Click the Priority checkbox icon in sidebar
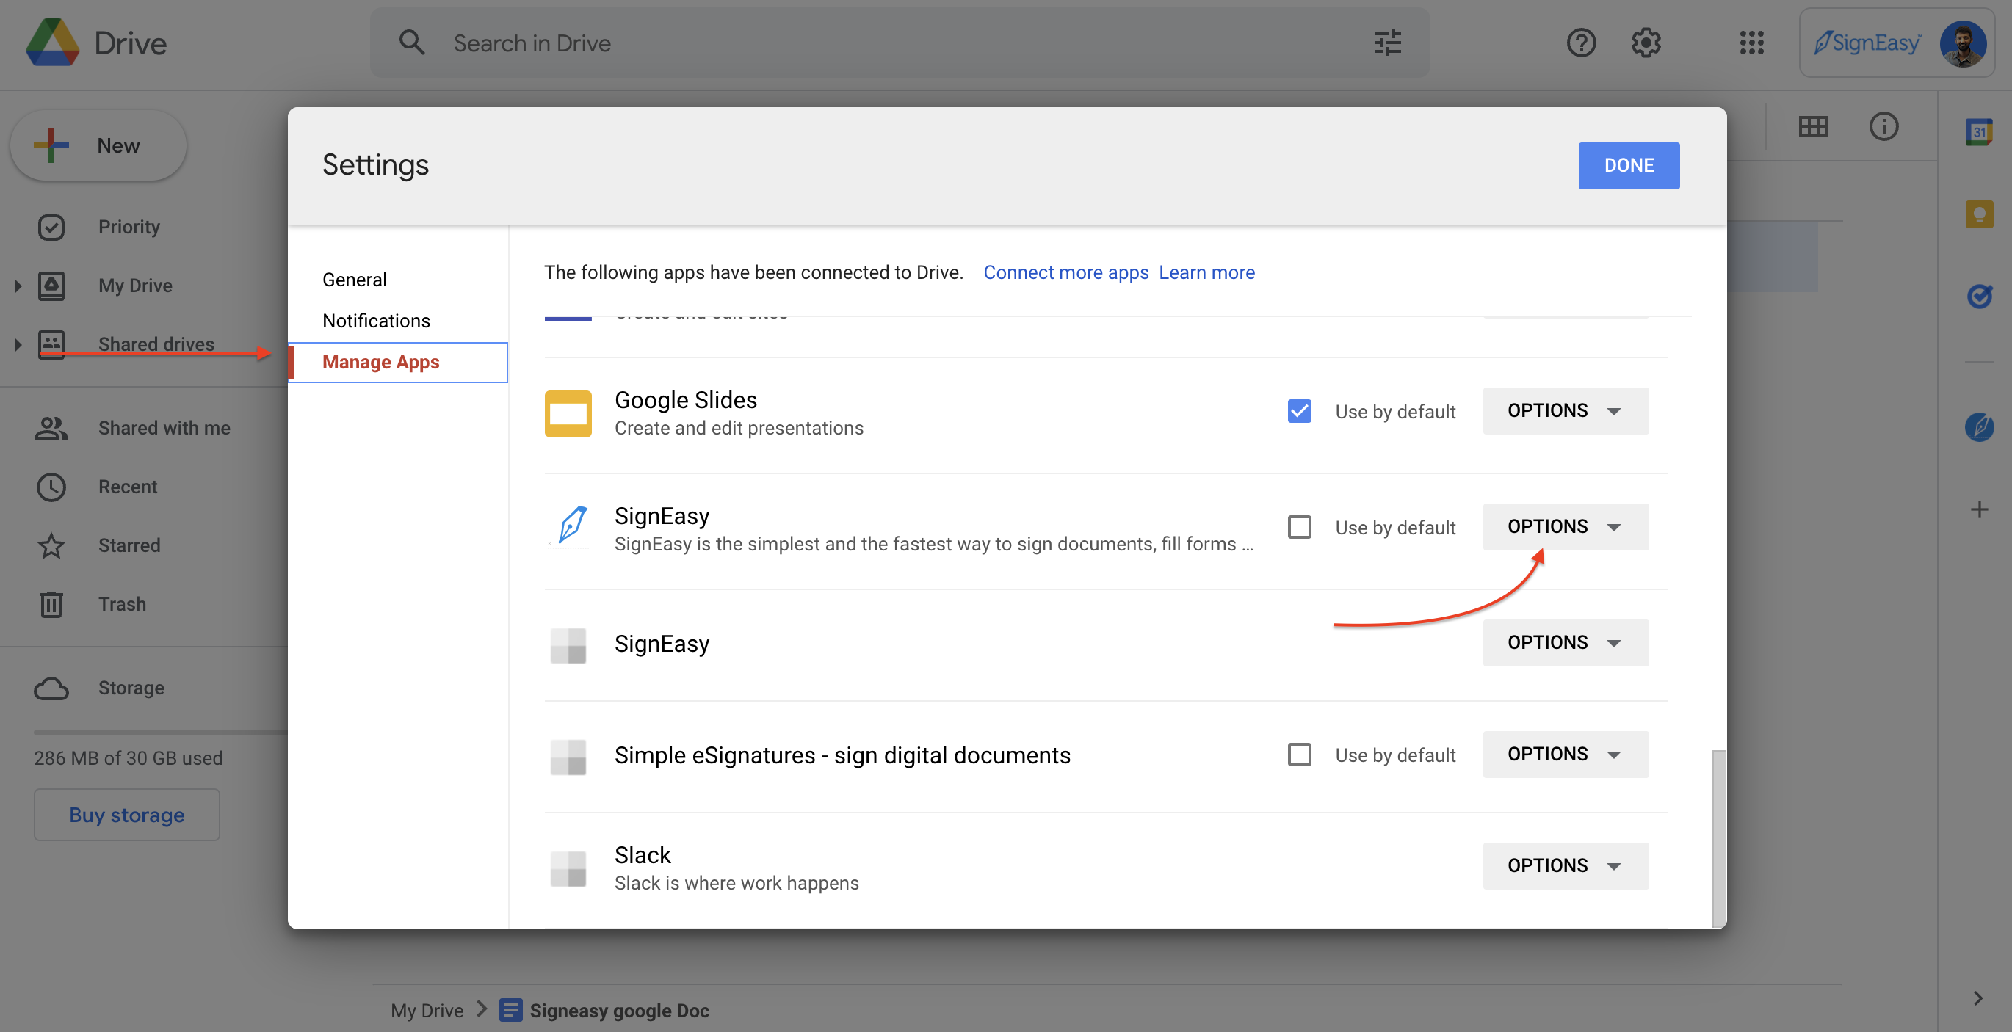 (51, 227)
